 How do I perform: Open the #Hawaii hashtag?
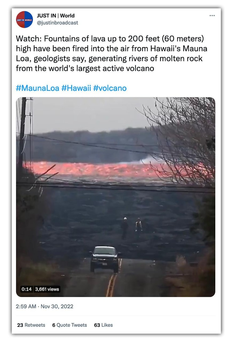tap(76, 88)
